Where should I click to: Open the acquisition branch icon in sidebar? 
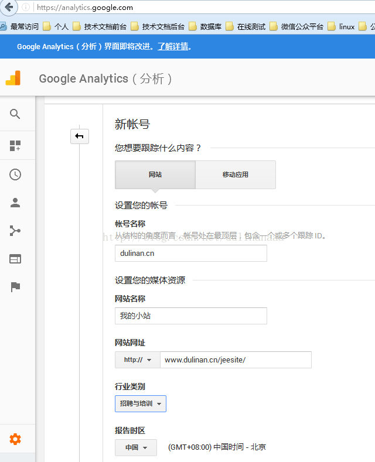15,231
